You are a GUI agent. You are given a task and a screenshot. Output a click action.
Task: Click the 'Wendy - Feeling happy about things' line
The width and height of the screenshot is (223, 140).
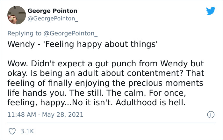(x=83, y=44)
